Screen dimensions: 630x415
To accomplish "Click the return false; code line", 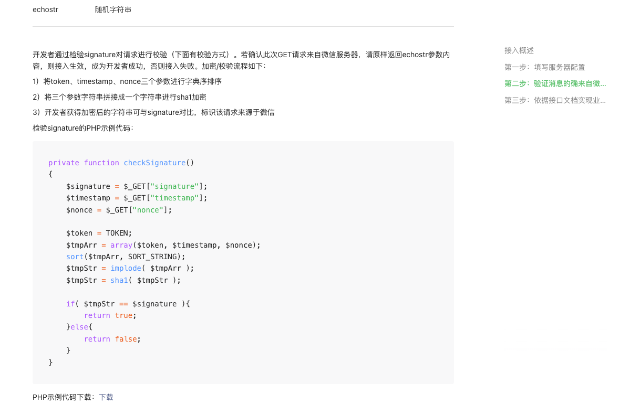I will (x=112, y=339).
